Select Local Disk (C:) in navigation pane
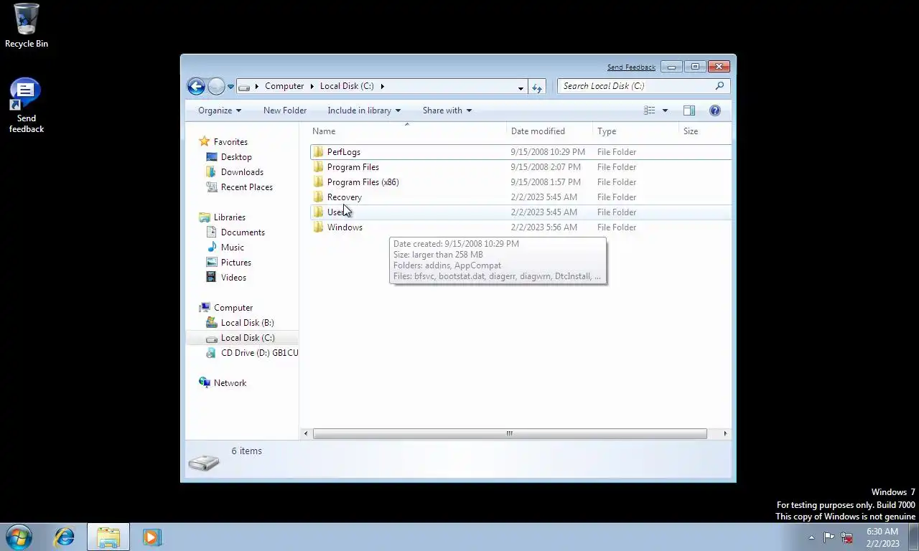This screenshot has height=551, width=919. click(247, 338)
